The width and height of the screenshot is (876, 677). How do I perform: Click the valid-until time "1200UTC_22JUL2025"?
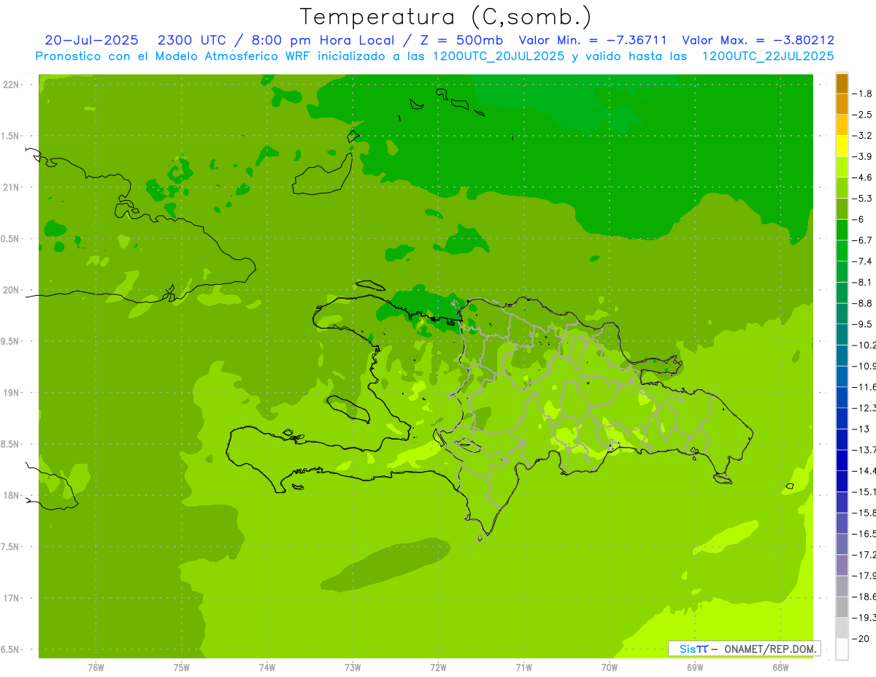768,56
